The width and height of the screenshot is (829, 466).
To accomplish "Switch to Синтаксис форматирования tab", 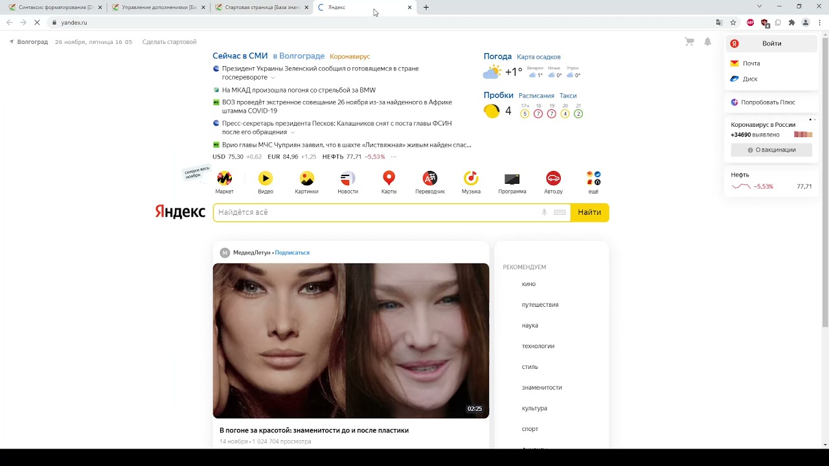I will click(x=55, y=7).
